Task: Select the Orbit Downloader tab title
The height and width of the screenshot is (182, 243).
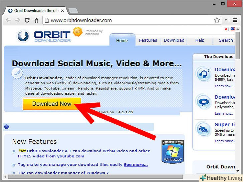Action: [x=36, y=11]
